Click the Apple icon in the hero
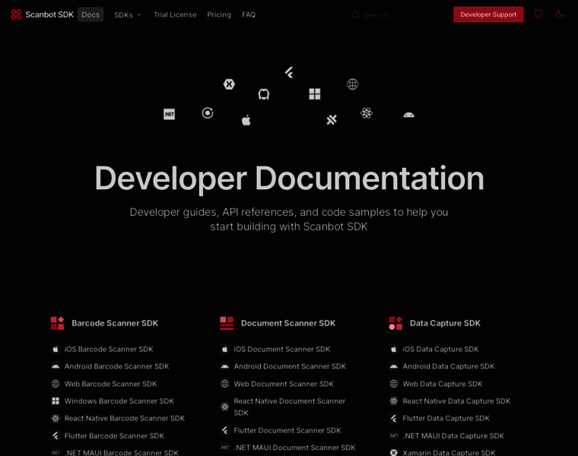Screen dimensions: 578x456 [x=246, y=120]
